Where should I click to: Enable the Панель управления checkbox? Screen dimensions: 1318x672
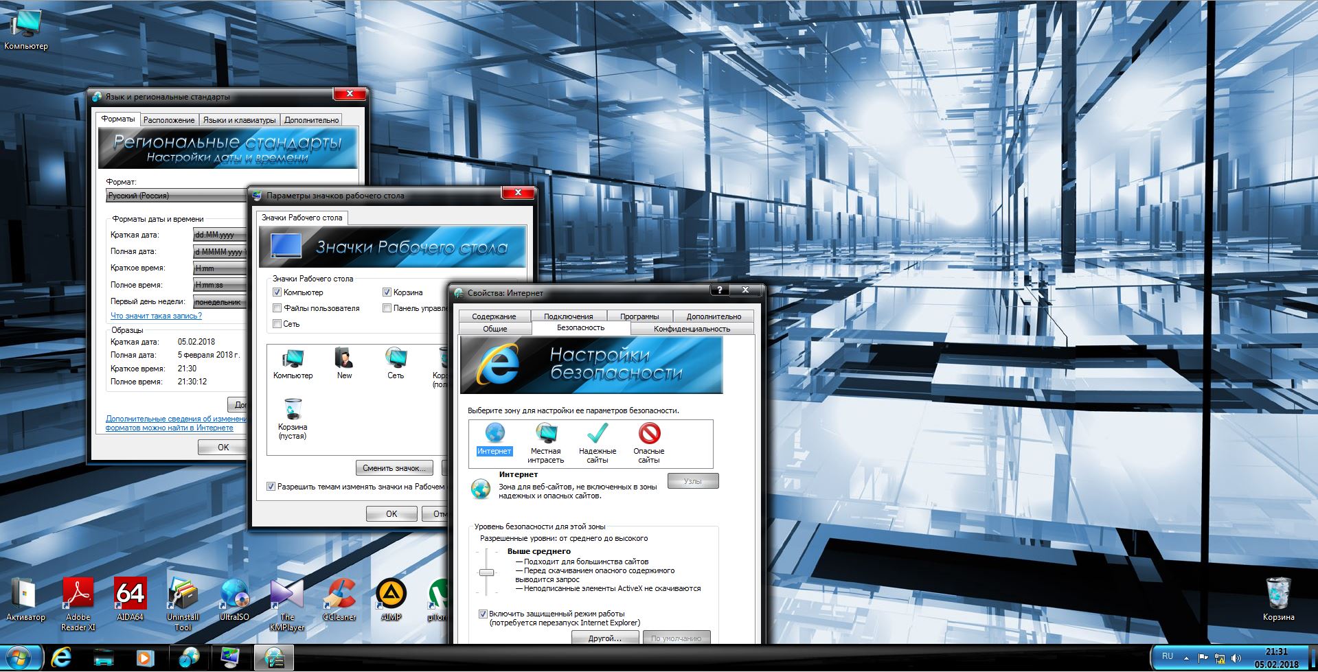click(387, 308)
